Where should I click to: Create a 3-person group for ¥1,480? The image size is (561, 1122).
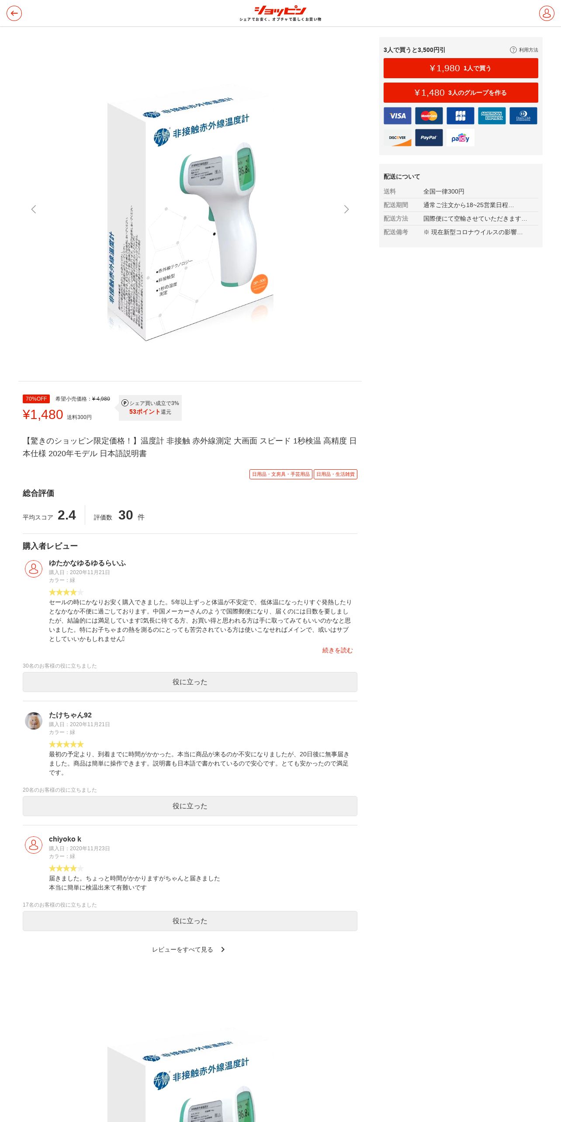[x=461, y=93]
